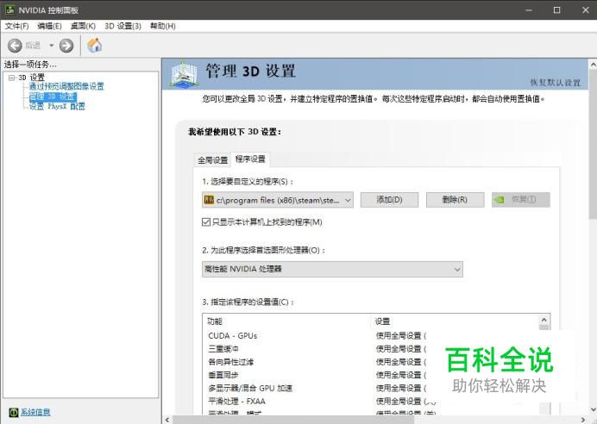Click the 删除(R) button

pos(455,200)
